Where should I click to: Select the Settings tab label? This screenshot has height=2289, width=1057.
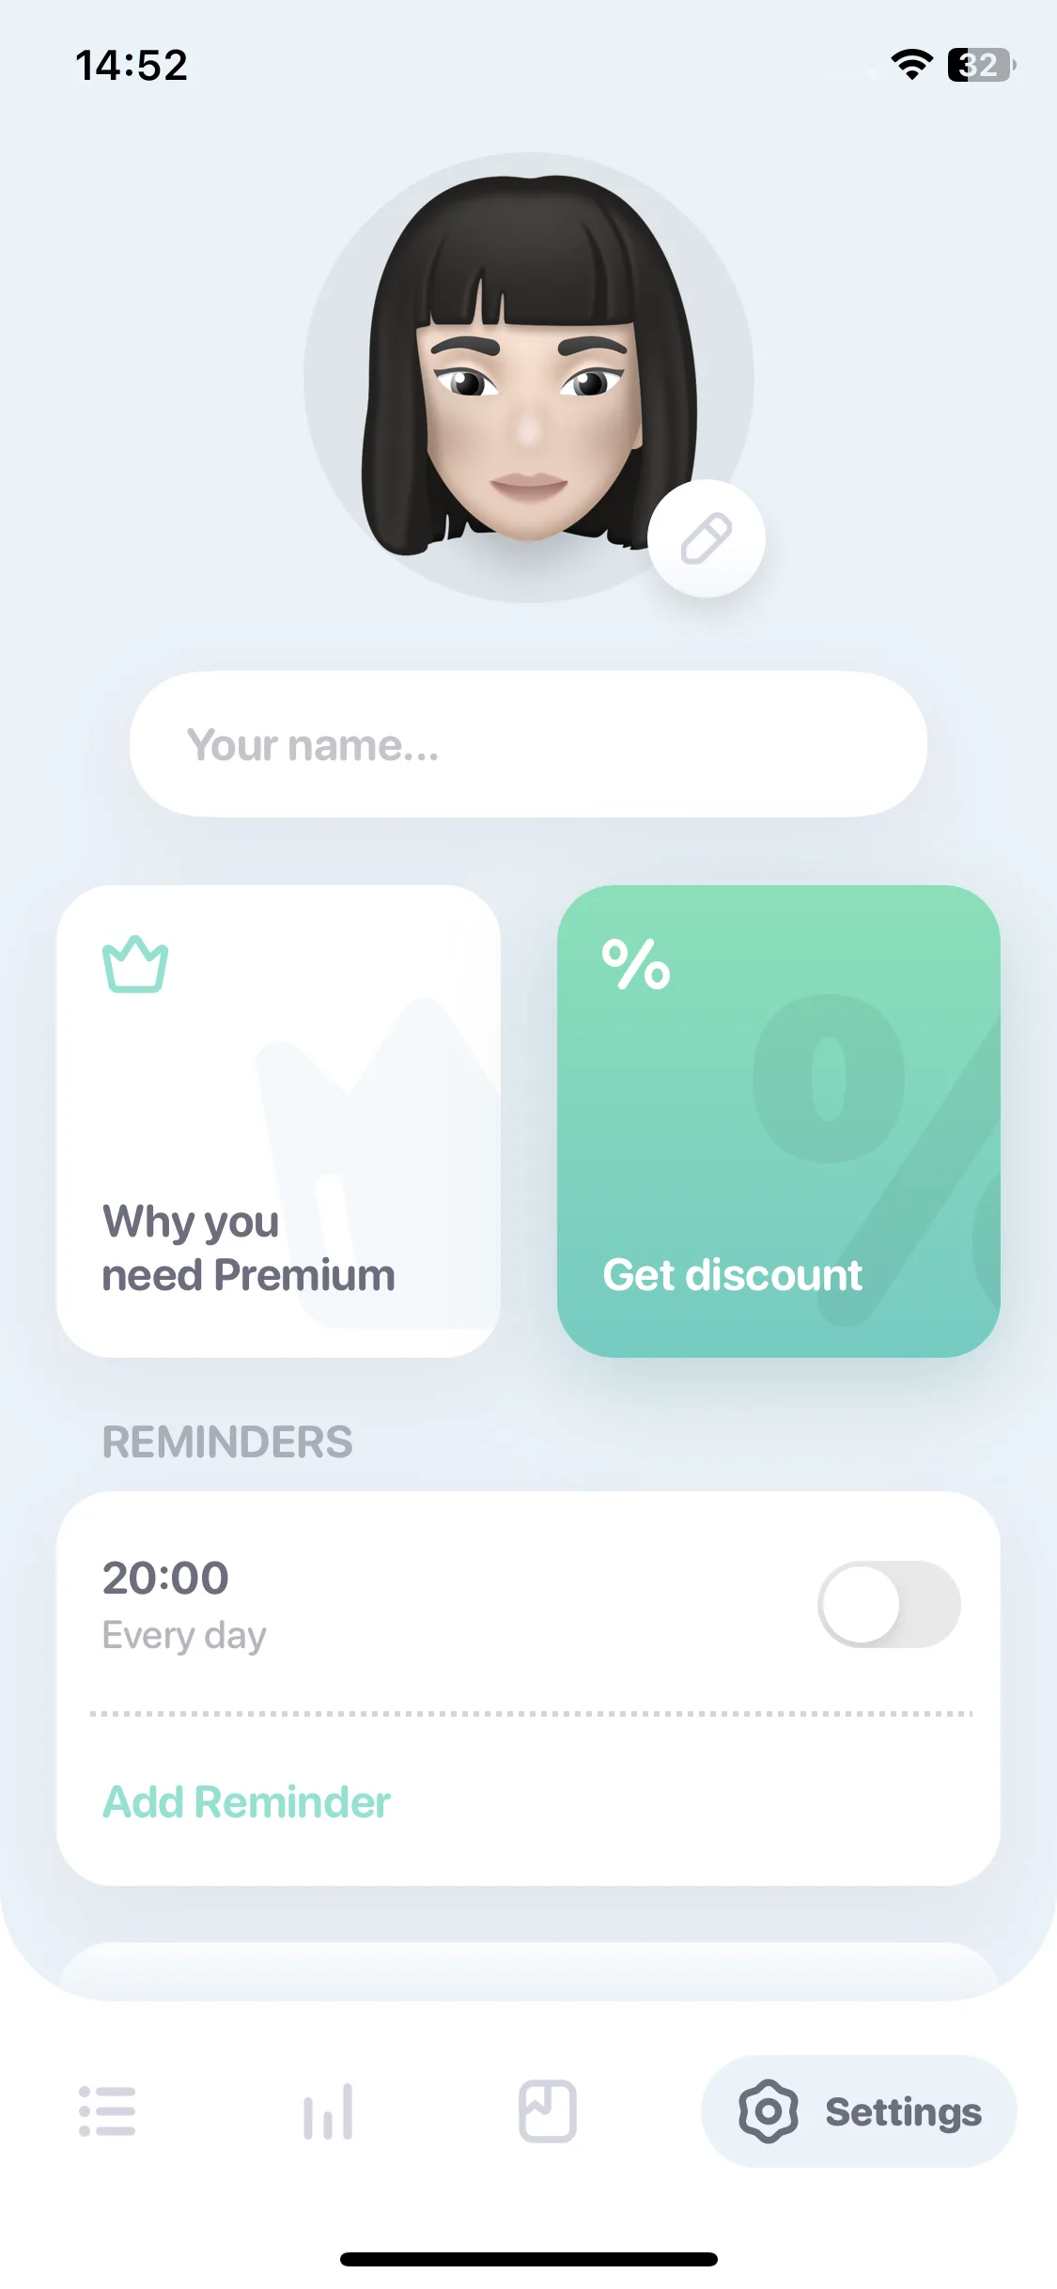[904, 2112]
